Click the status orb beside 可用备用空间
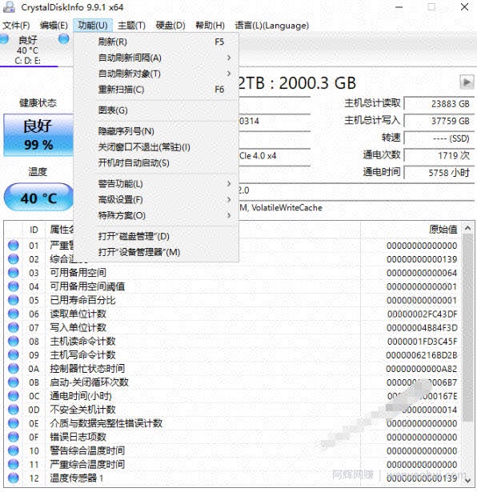Viewport: 477px width, 492px height. tap(13, 273)
